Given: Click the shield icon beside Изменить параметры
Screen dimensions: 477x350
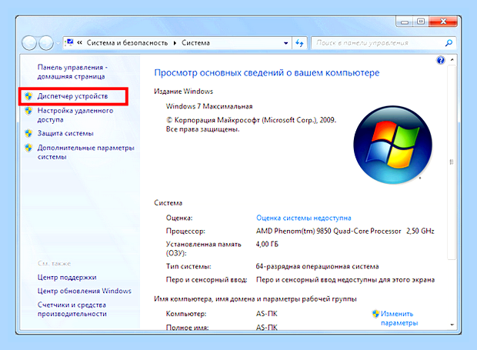Looking at the screenshot, I should 375,314.
